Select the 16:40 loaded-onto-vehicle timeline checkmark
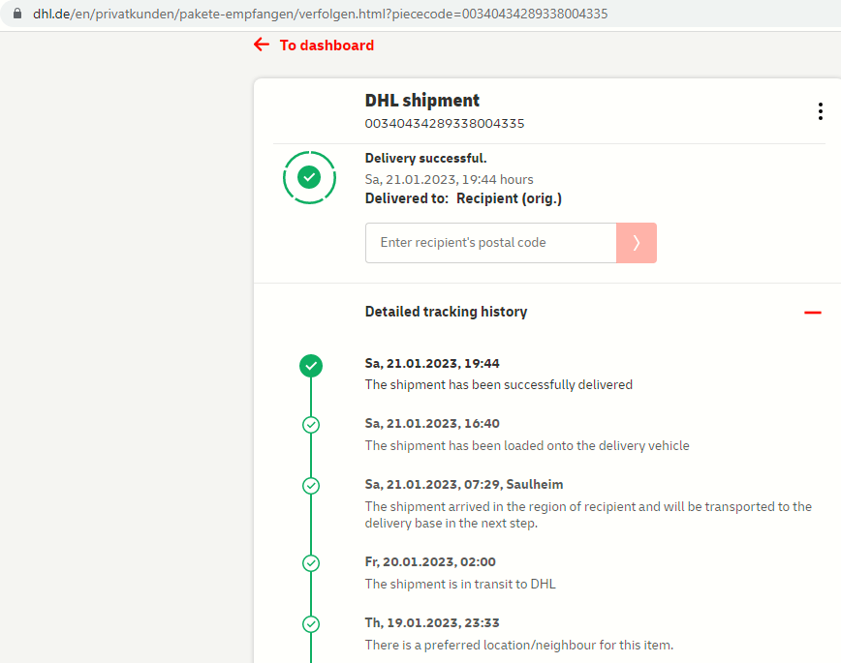The image size is (841, 663). (x=311, y=424)
